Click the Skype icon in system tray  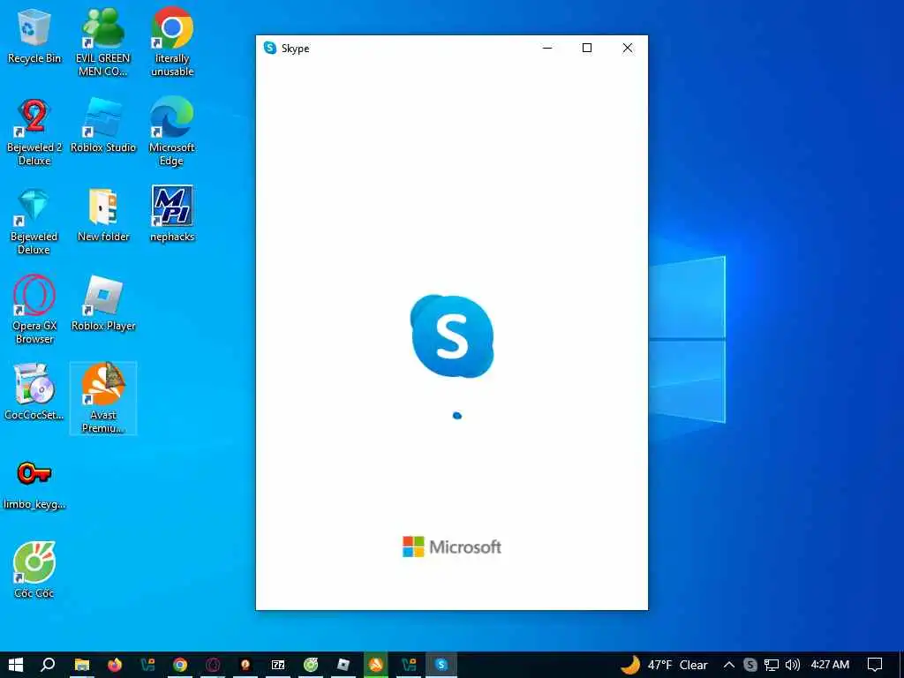point(750,665)
